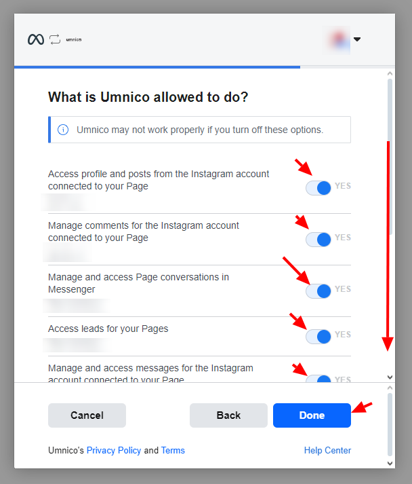412x484 pixels.
Task: Click the blurred profile avatar picture
Action: [337, 39]
